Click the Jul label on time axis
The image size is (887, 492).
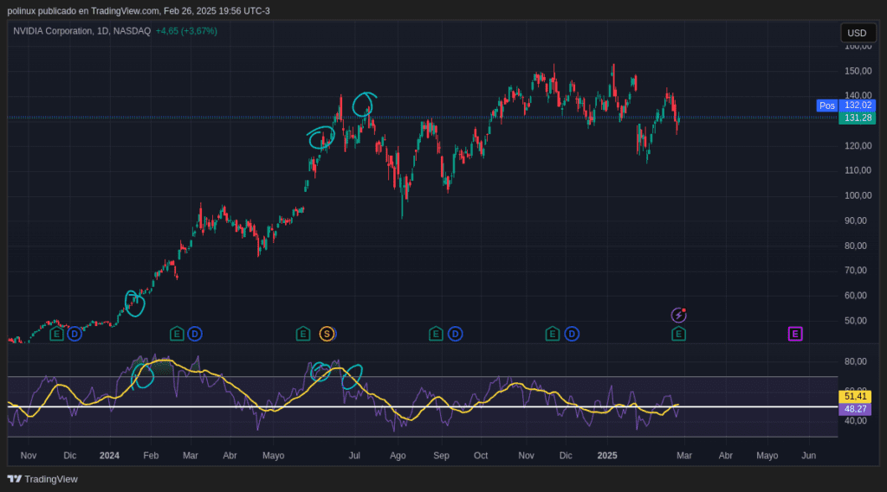[354, 456]
